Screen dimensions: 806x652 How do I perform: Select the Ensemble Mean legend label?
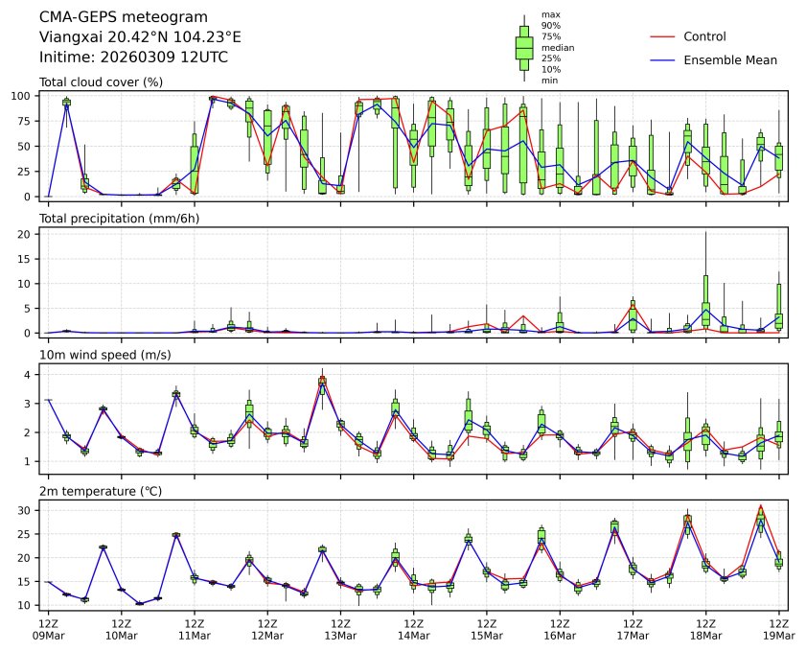coord(729,59)
